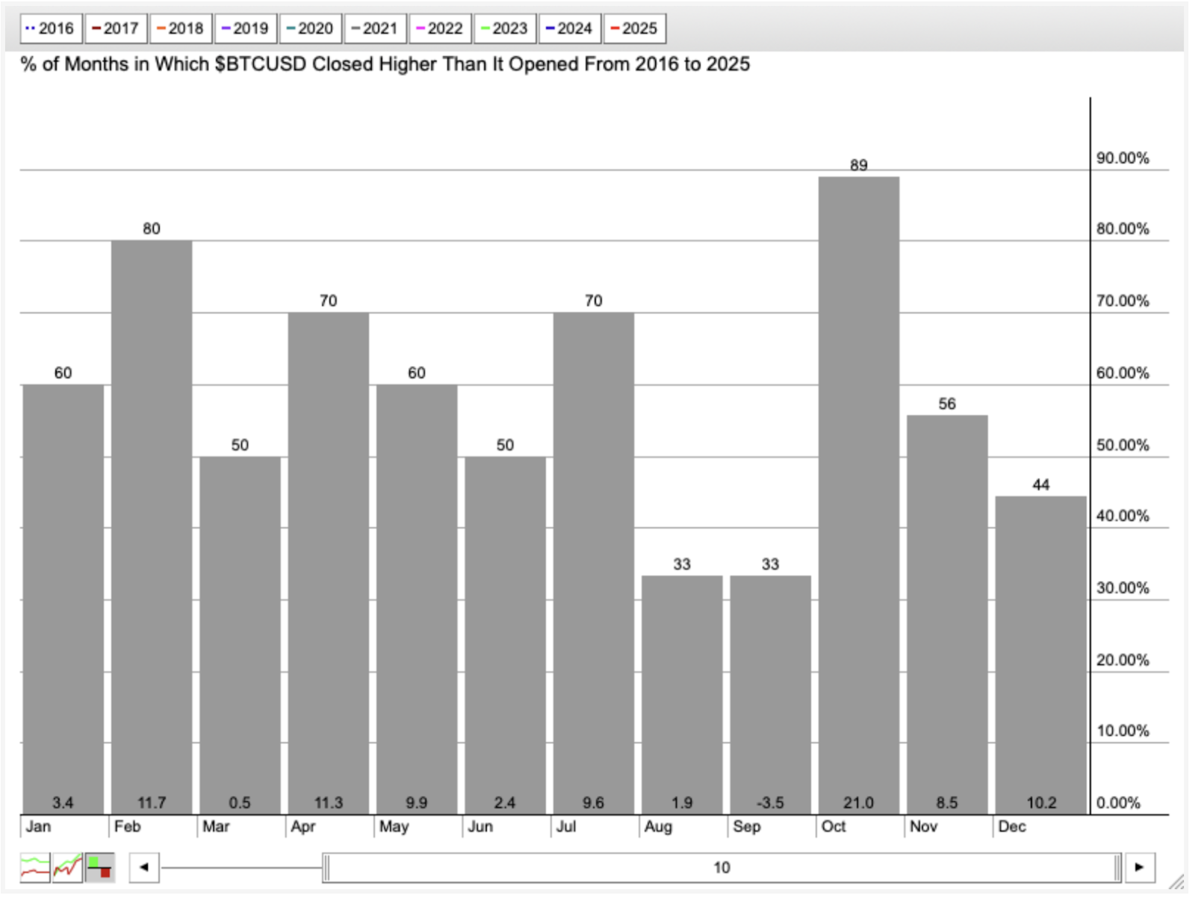Click the Apr bar showing 70

pos(329,563)
